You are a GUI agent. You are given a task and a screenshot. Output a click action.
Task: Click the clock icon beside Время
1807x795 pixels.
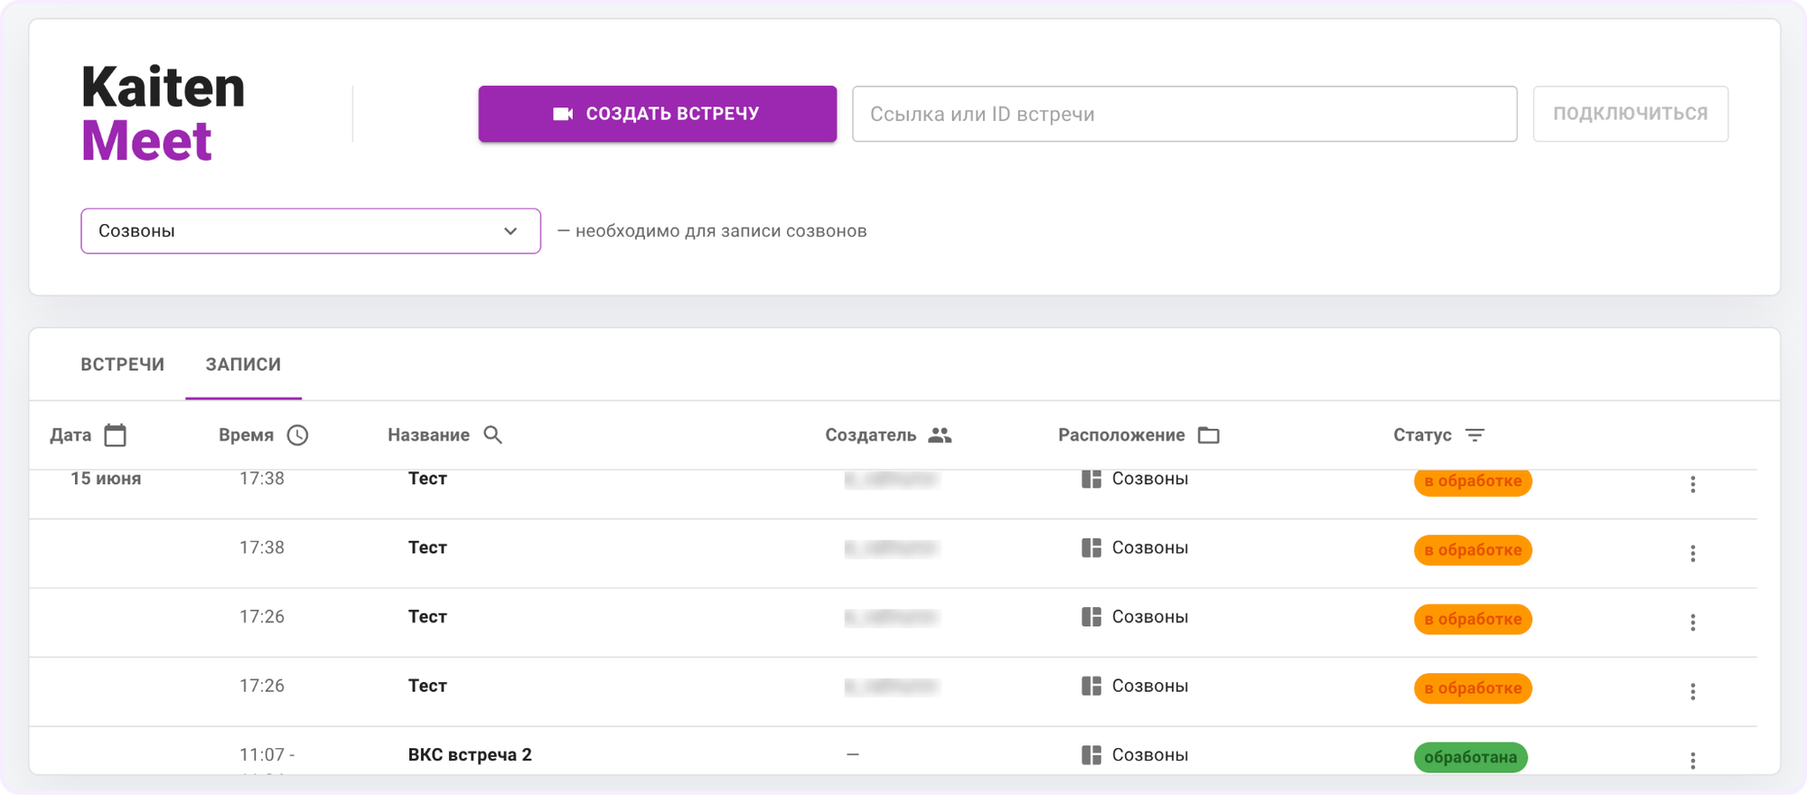coord(297,435)
